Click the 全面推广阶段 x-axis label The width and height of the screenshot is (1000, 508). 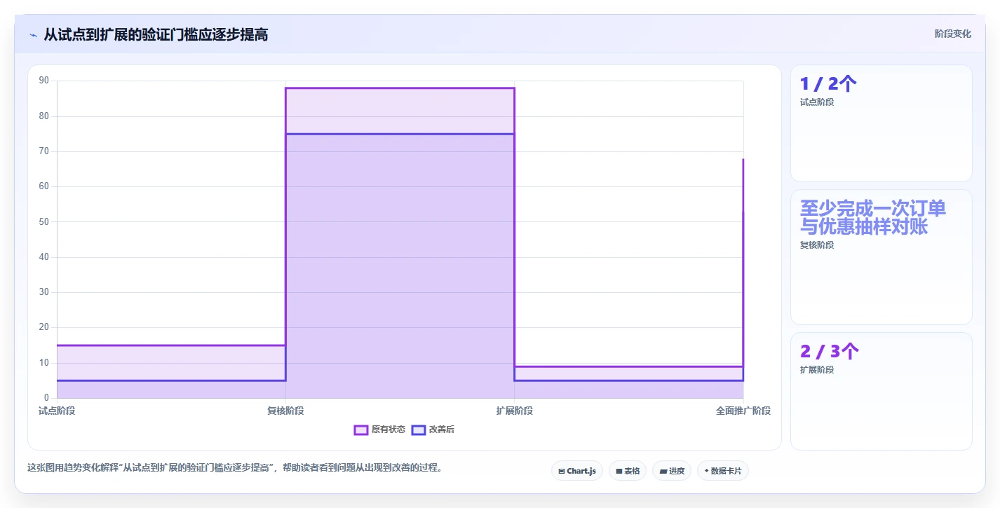(743, 411)
